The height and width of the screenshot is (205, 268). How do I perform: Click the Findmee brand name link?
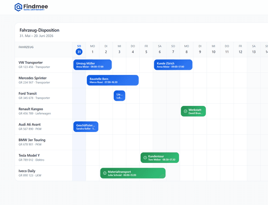(36, 6)
